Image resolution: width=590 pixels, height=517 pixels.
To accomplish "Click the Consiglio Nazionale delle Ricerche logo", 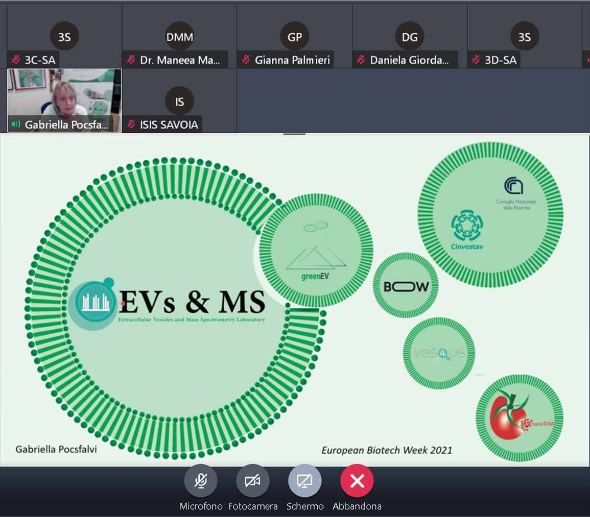I will point(515,193).
